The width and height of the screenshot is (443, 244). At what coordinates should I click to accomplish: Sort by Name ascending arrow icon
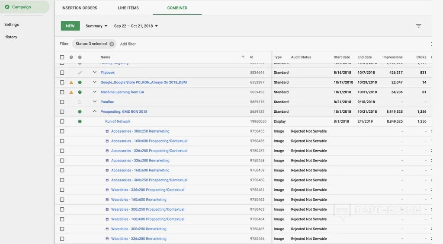243,57
